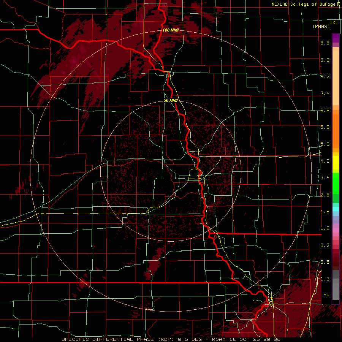This screenshot has height=342, width=342.
Task: Select the 4.2 legend value
Action: tap(325, 161)
